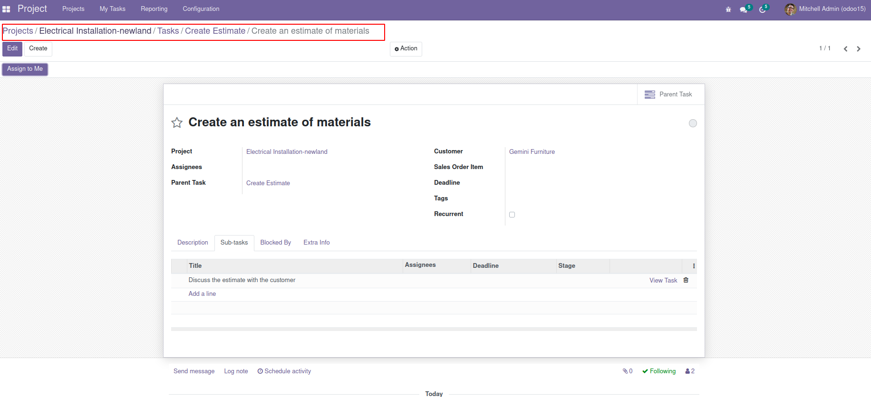Screen dimensions: 871x397
Task: Toggle the Recurrent checkbox
Action: (x=512, y=215)
